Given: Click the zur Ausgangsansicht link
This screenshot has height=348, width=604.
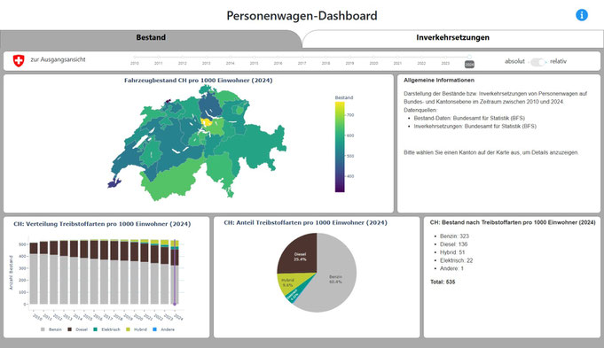Looking at the screenshot, I should (59, 59).
